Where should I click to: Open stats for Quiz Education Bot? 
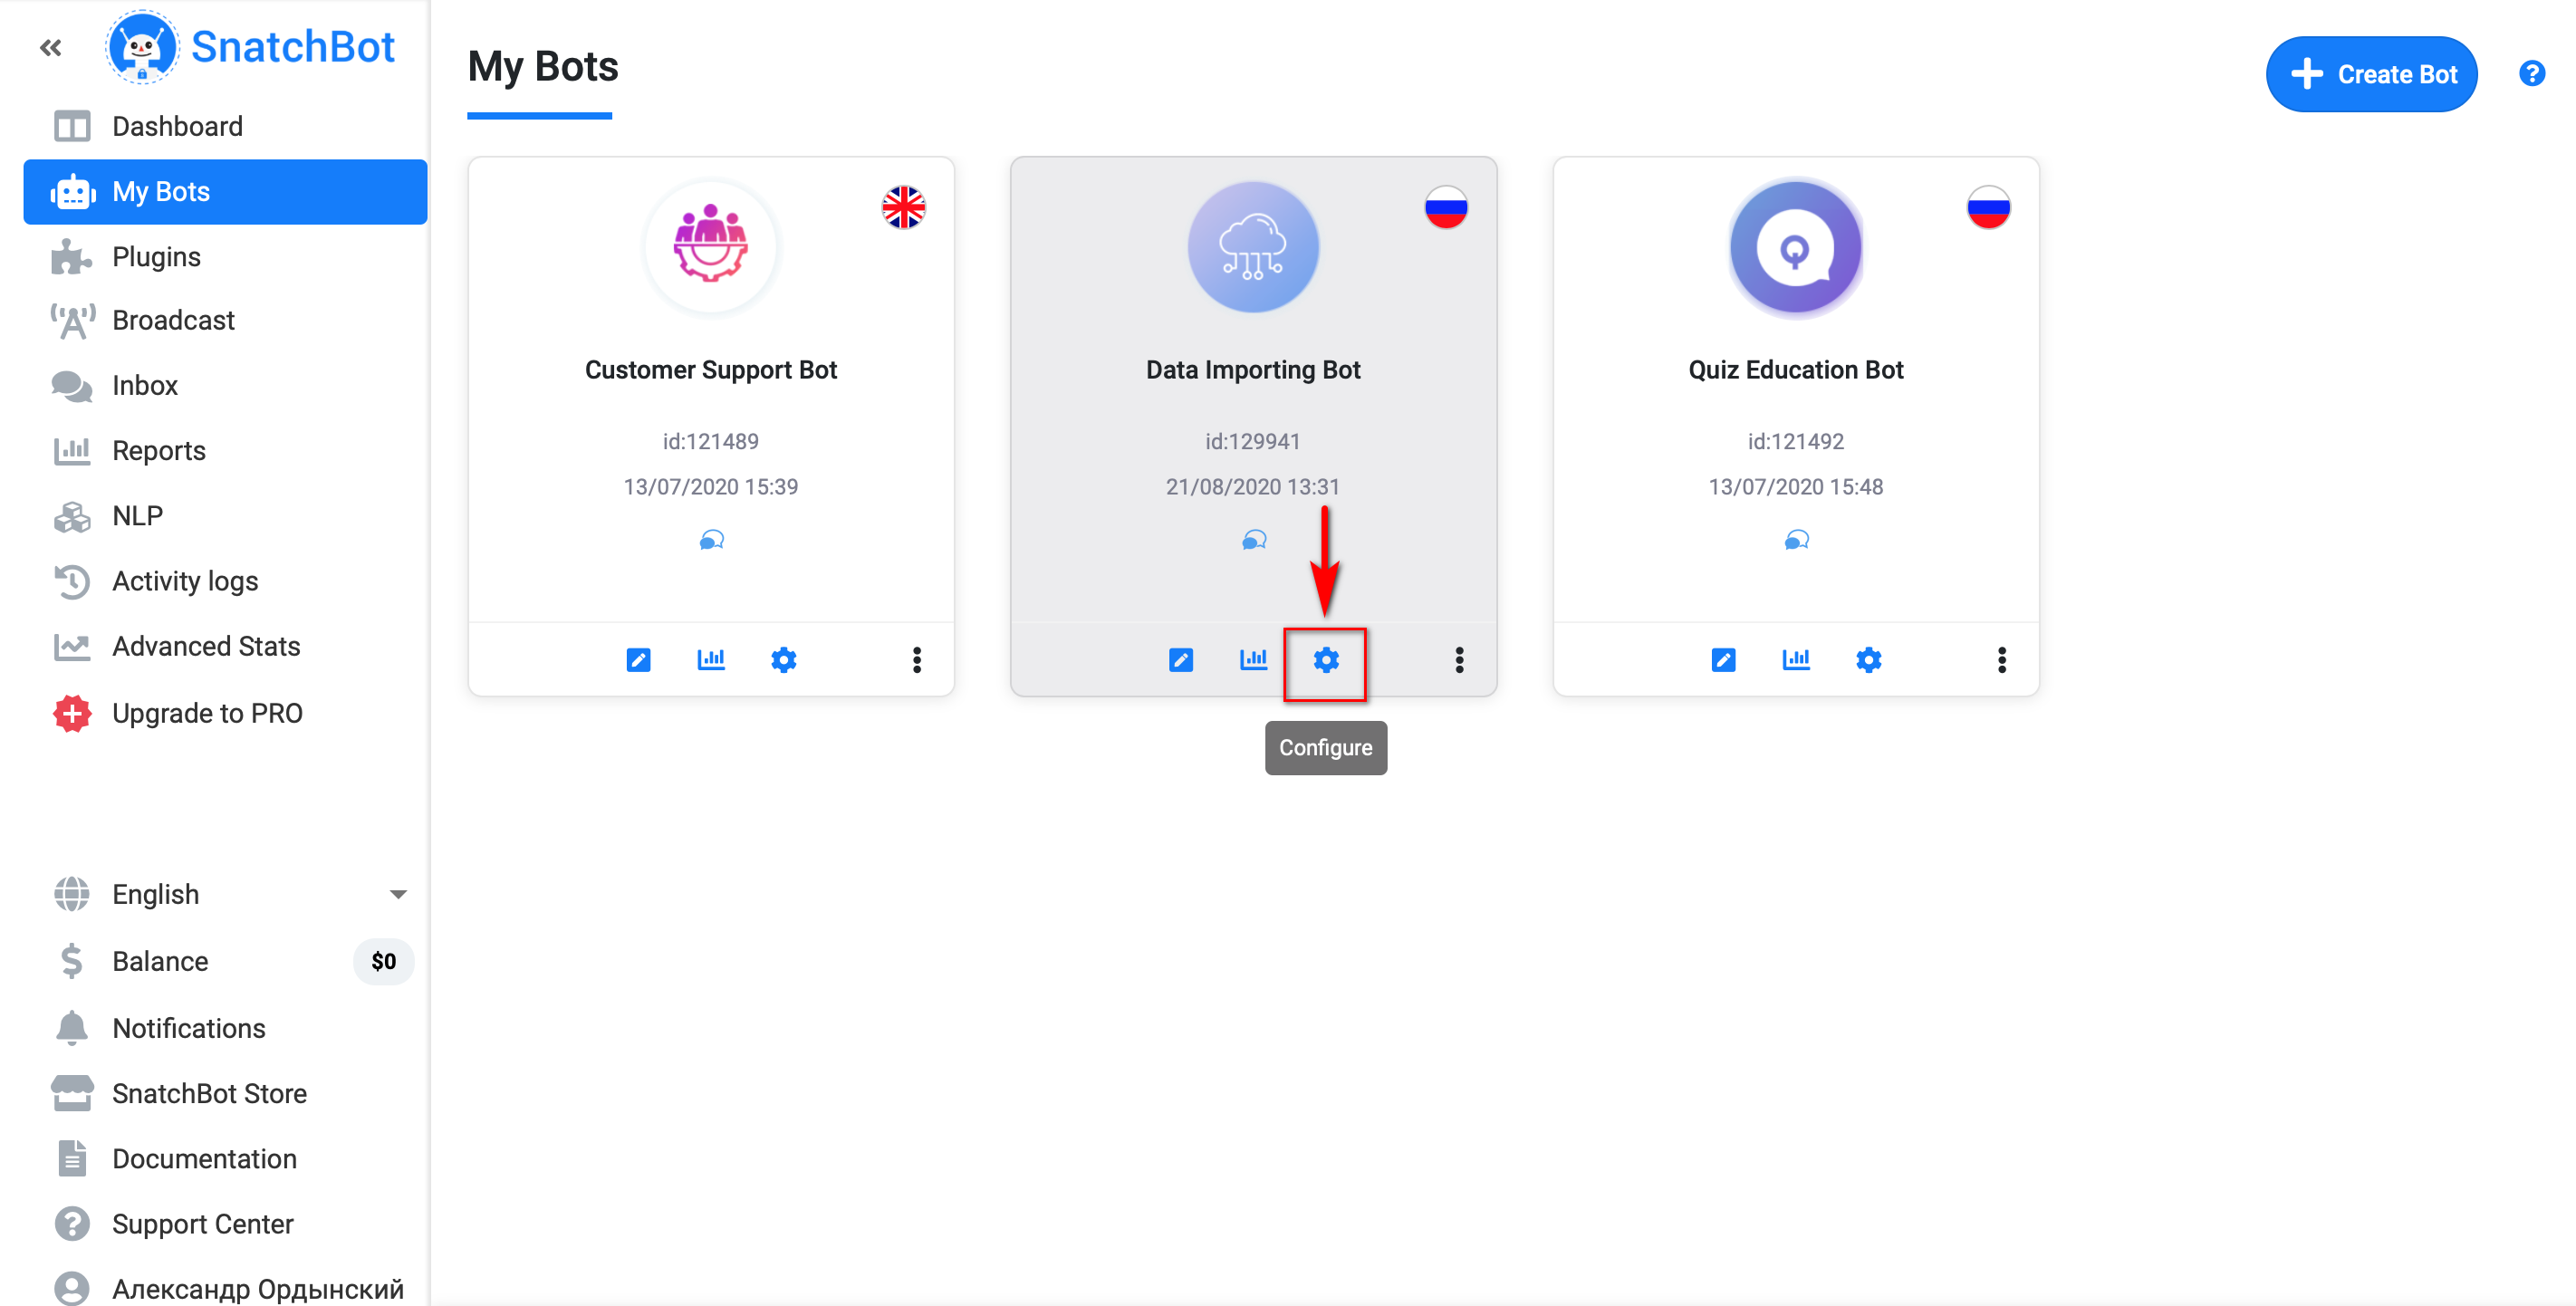[1795, 658]
